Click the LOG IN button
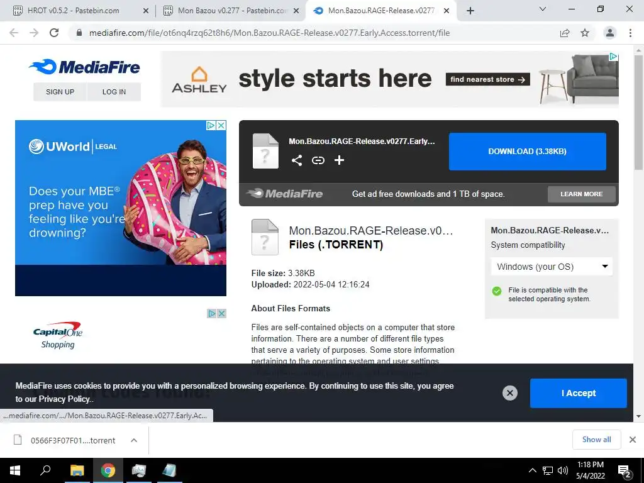Viewport: 644px width, 483px height. [114, 92]
